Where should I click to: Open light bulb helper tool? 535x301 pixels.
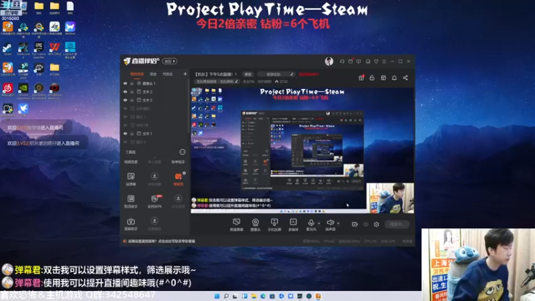(x=130, y=223)
